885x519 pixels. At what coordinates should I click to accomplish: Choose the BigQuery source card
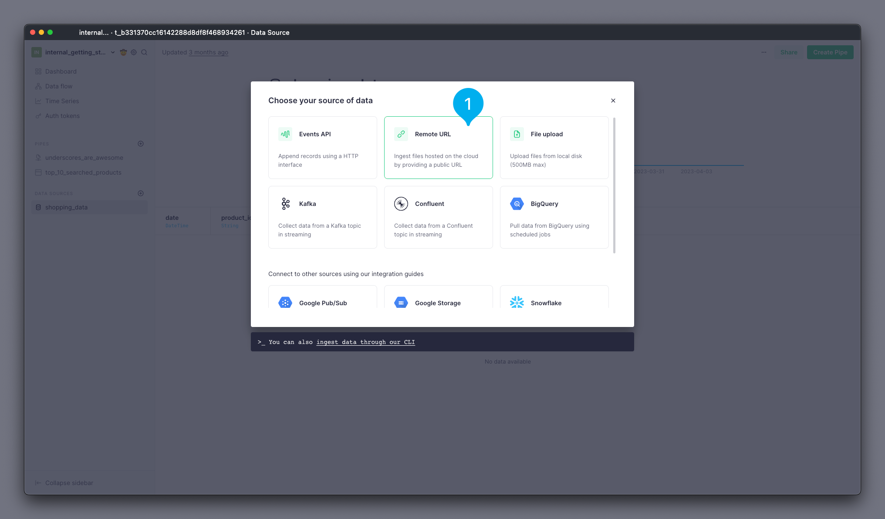pos(554,217)
